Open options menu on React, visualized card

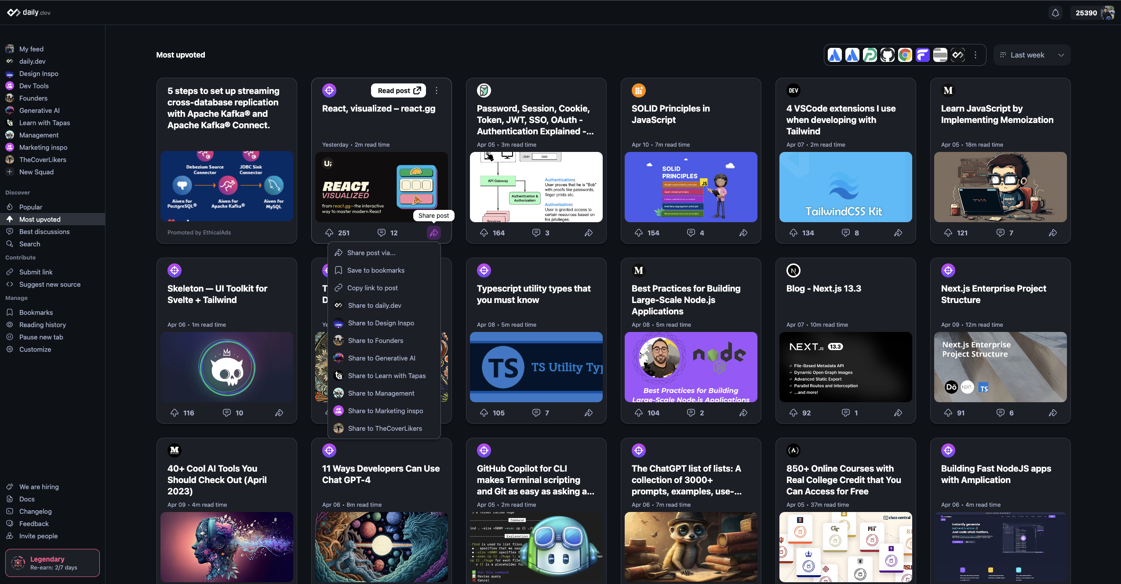point(436,90)
